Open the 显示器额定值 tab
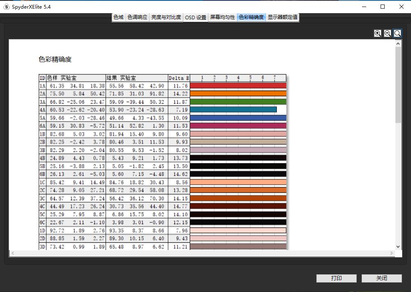411x292 pixels. point(282,17)
